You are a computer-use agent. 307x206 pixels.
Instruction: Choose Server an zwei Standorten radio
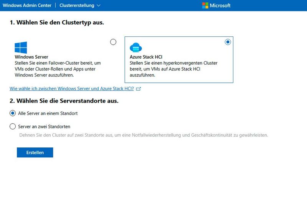pos(13,126)
